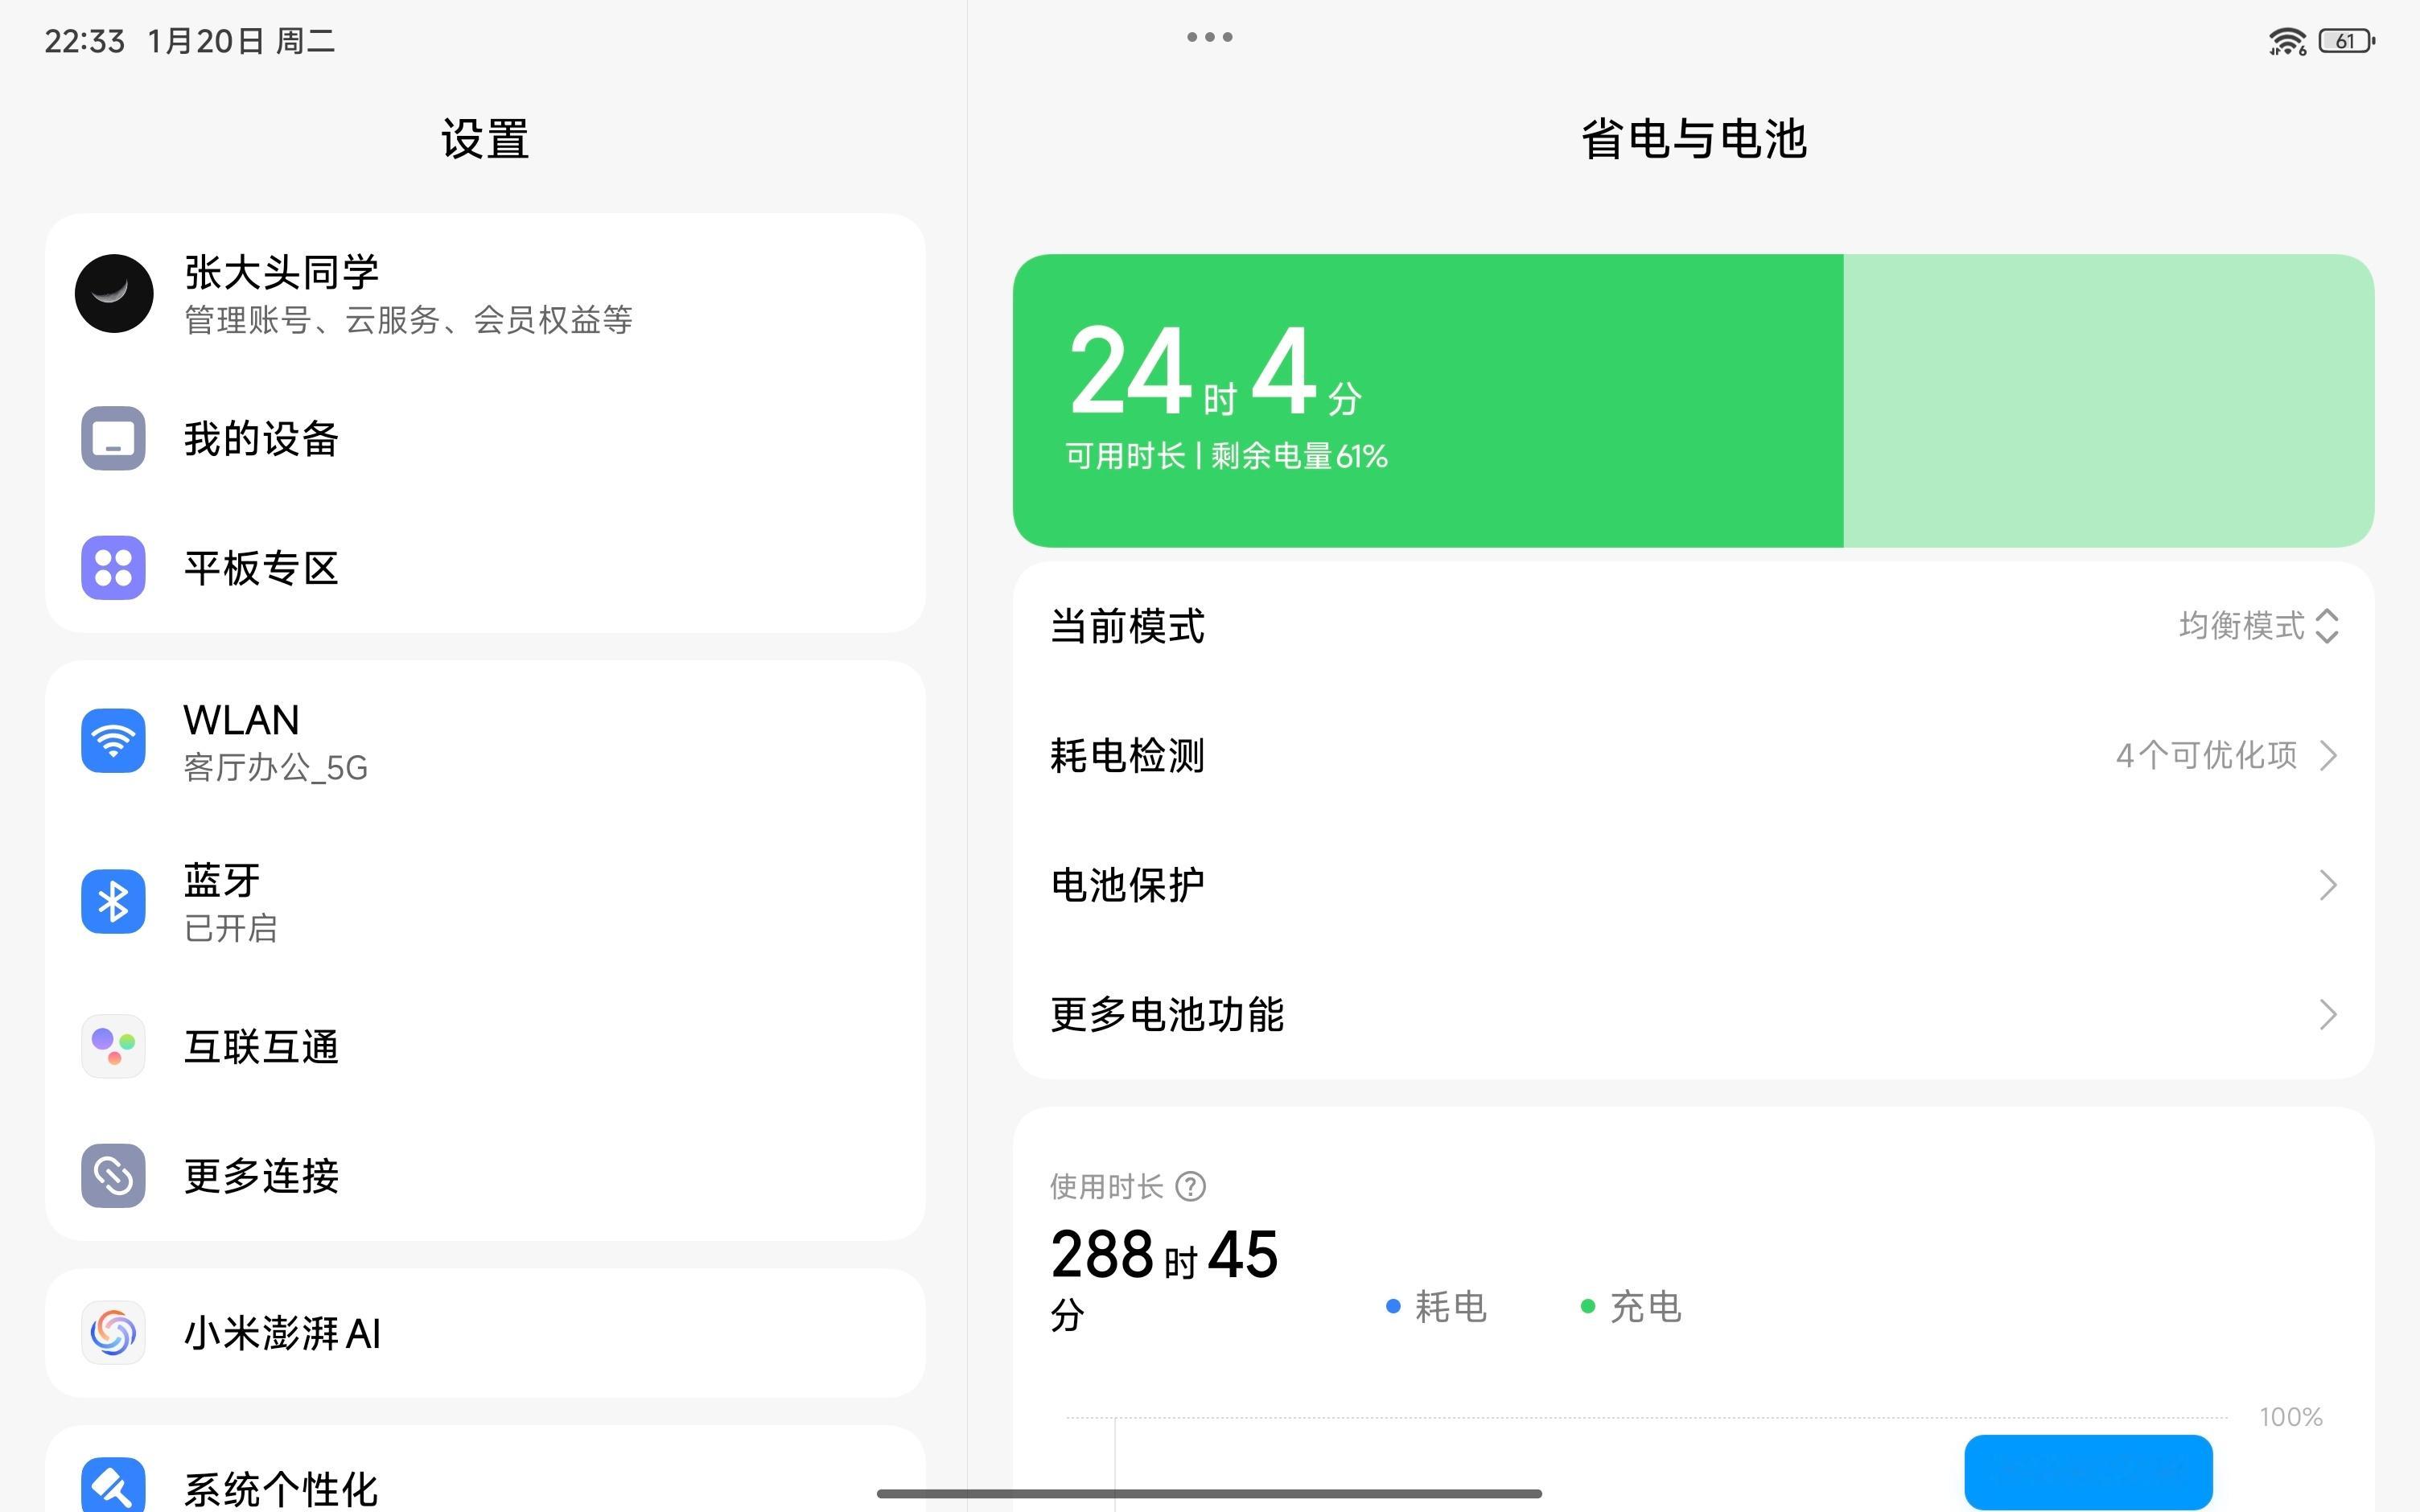Open 互联互通 via its colorful dots icon
Viewport: 2420px width, 1512px height.
[x=113, y=1046]
